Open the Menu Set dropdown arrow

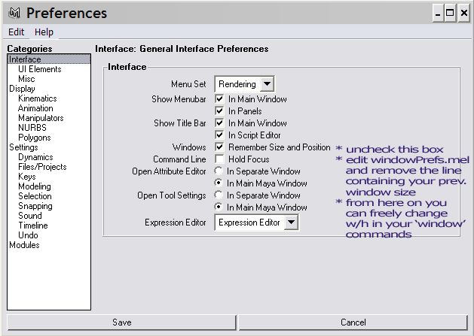pyautogui.click(x=267, y=84)
